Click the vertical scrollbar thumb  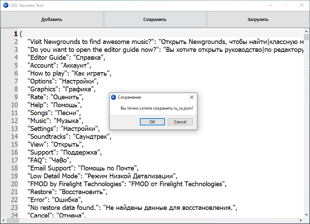coord(307,37)
